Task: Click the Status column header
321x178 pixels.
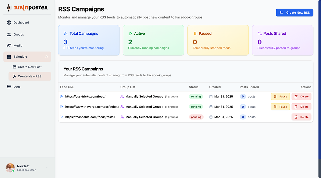Action: pyautogui.click(x=194, y=87)
